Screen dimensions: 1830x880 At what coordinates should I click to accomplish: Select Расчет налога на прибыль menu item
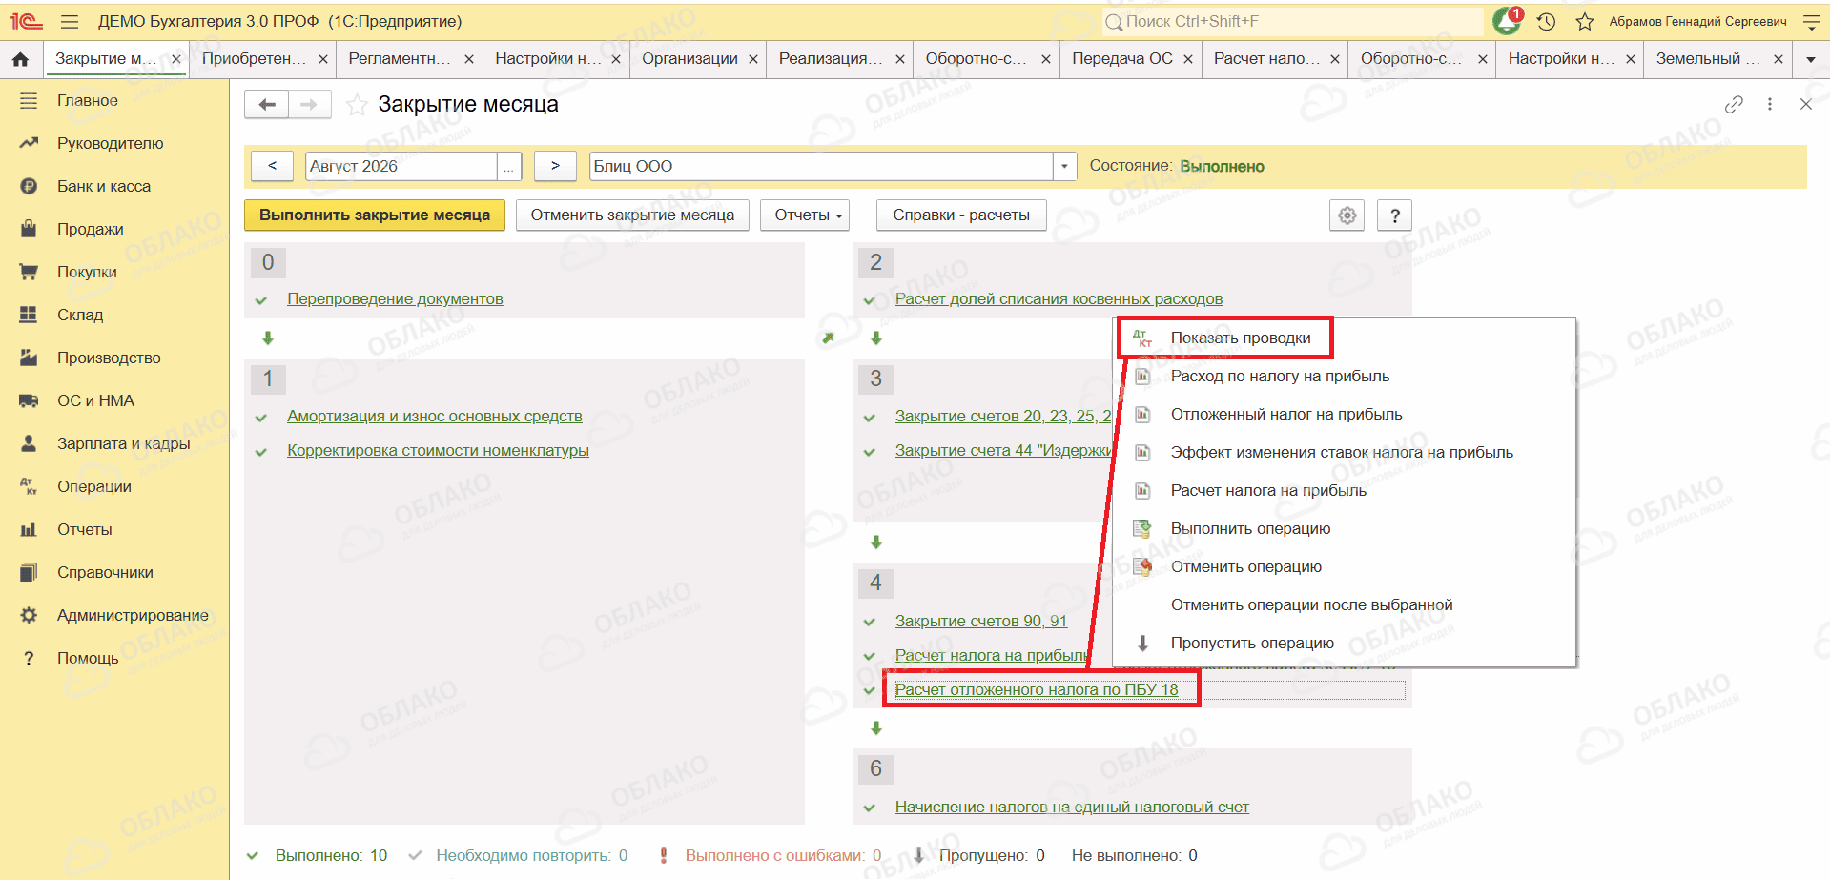point(1268,490)
